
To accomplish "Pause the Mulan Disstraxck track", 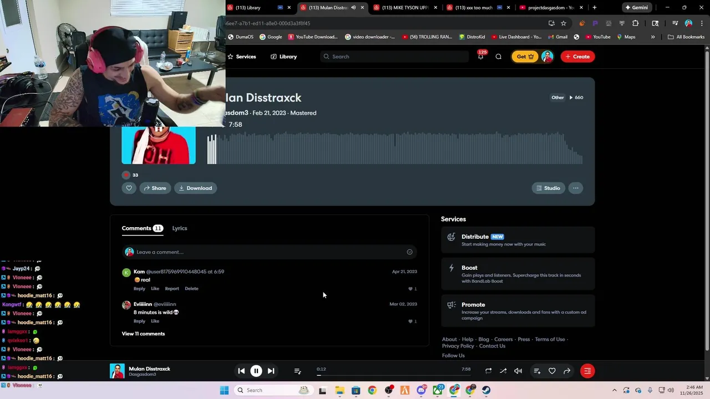I will pos(256,371).
